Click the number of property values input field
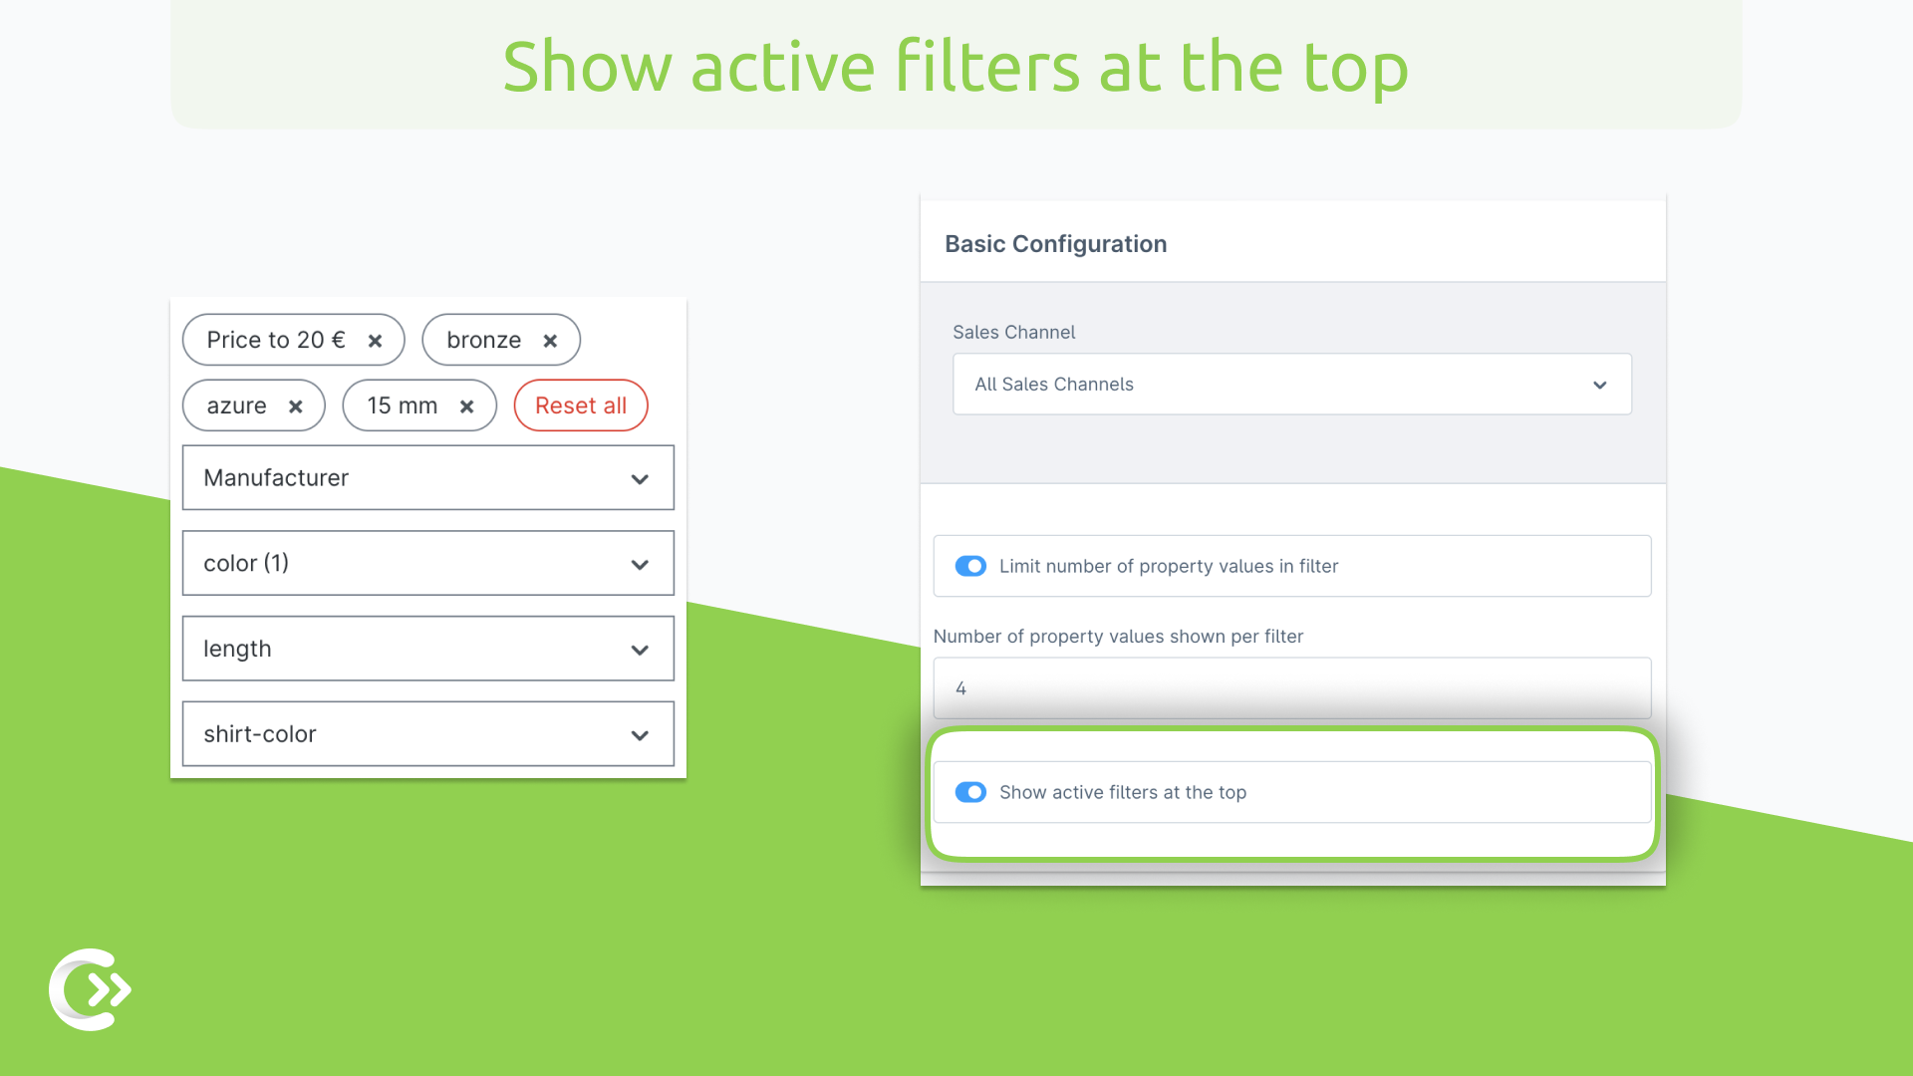The image size is (1913, 1076). click(x=1293, y=688)
